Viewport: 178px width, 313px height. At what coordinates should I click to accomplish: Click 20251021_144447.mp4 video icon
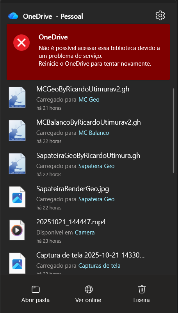[17, 230]
